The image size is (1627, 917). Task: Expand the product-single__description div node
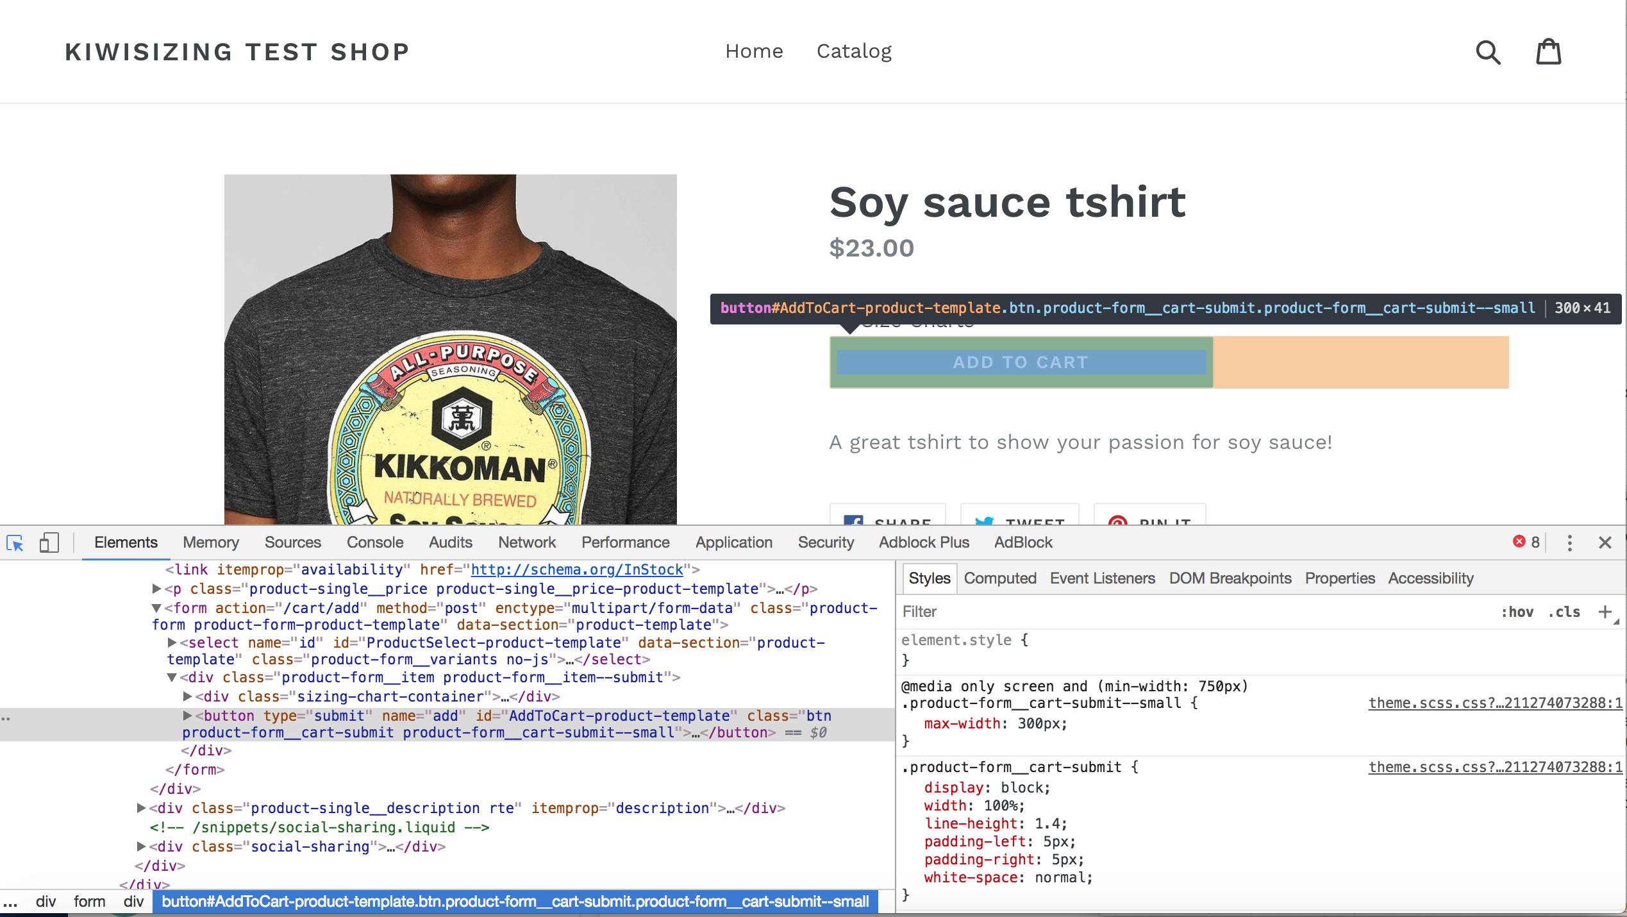coord(141,808)
